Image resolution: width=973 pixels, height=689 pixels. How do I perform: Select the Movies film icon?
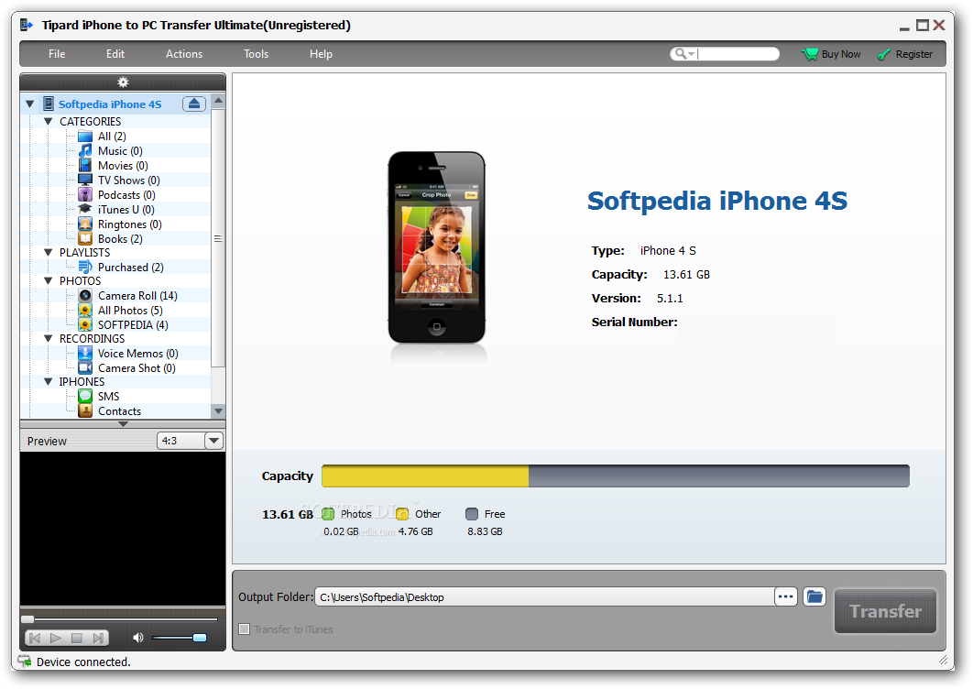point(85,165)
